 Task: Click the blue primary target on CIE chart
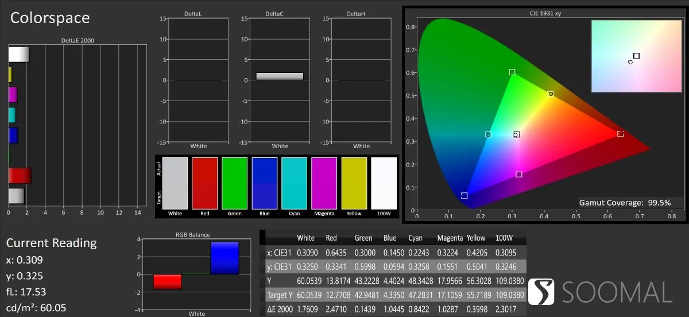(464, 196)
